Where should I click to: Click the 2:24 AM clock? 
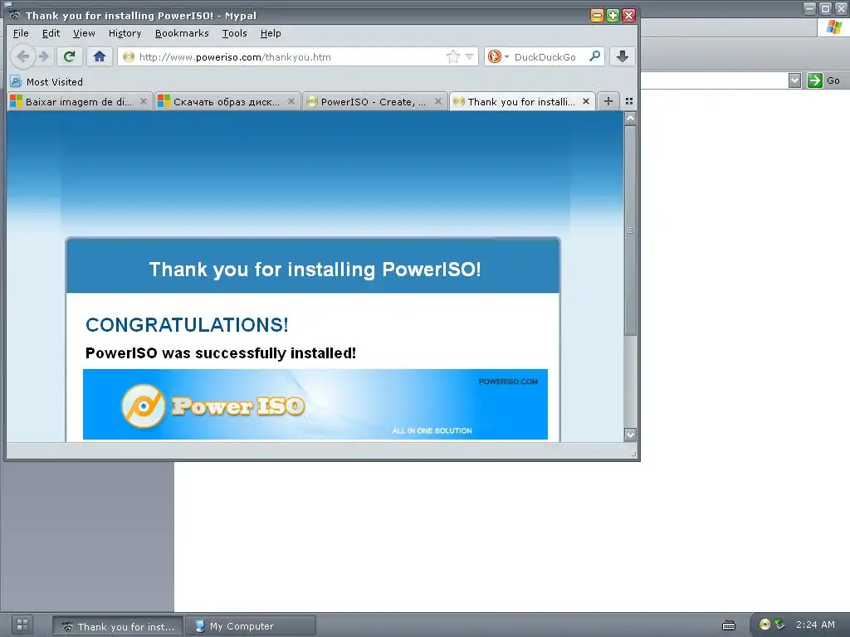click(815, 625)
